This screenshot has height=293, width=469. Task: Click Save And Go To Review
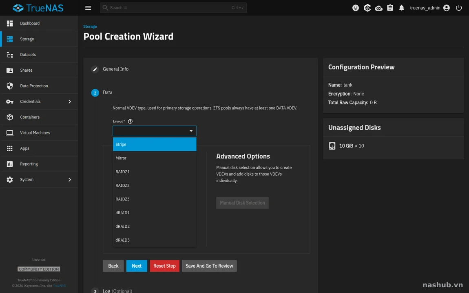point(209,266)
